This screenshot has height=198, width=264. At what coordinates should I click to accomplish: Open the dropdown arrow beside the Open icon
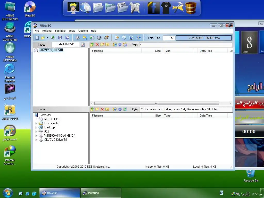[47, 38]
